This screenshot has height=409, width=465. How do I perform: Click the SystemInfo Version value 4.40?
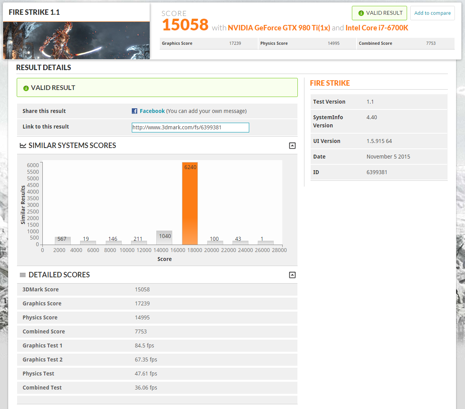pos(372,117)
